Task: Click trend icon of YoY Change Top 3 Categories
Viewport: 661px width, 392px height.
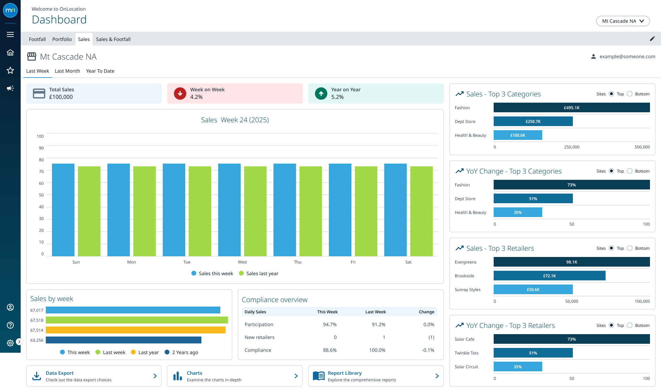Action: pos(460,171)
